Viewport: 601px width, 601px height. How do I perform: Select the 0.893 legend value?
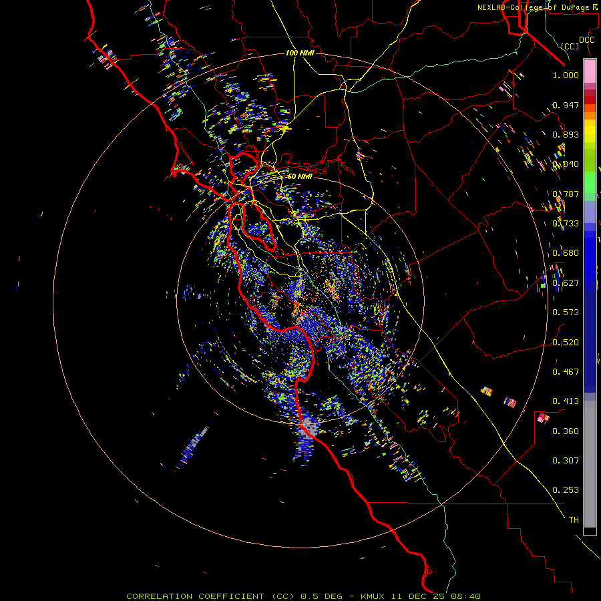point(566,134)
